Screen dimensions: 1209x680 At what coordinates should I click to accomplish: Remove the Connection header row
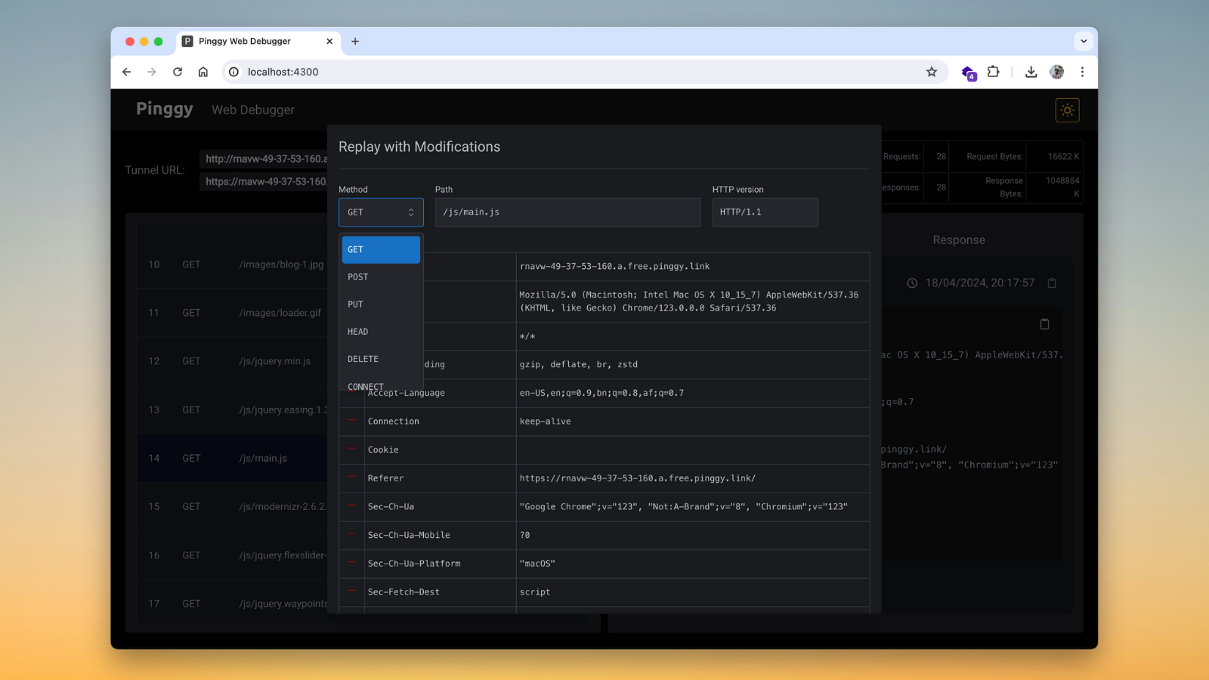point(352,420)
